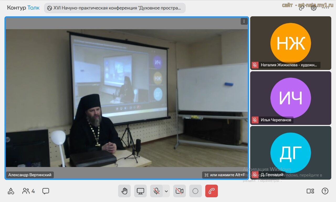End the call with red phone button
Image resolution: width=336 pixels, height=202 pixels.
click(212, 191)
